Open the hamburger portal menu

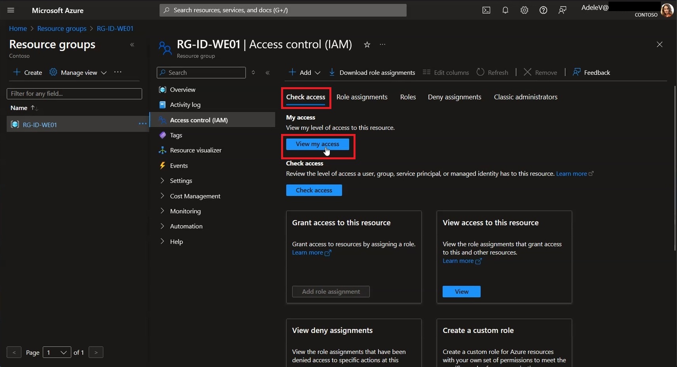11,10
